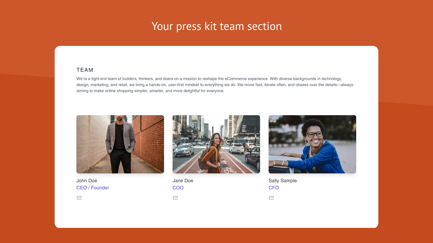This screenshot has height=243, width=433.
Task: Open John Doe's brick alley portrait photo
Action: (x=120, y=144)
